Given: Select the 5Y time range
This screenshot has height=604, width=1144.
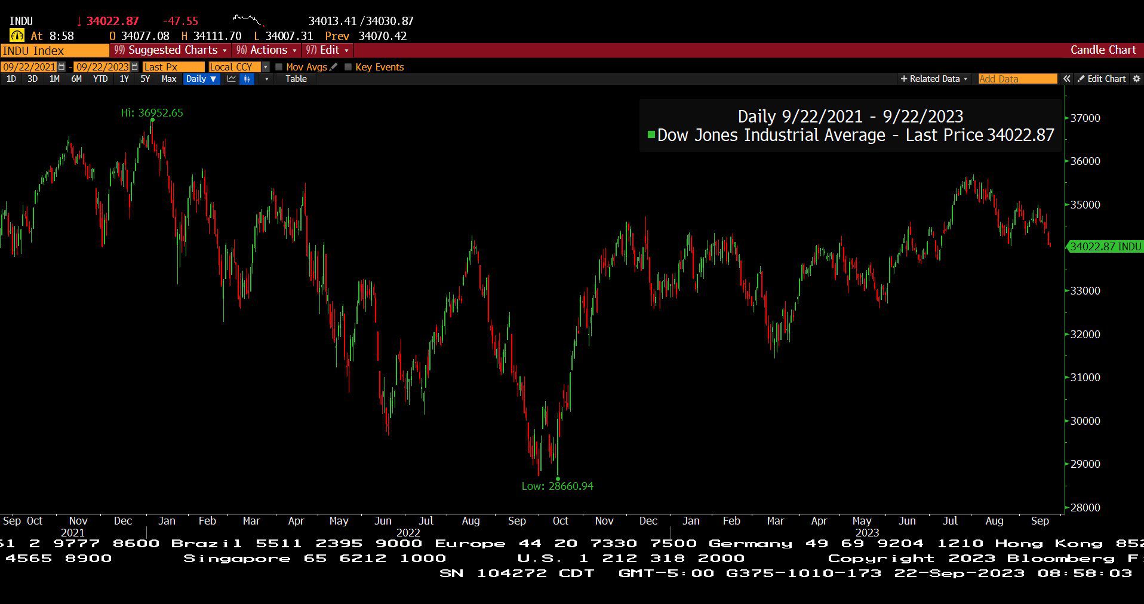Looking at the screenshot, I should pos(145,79).
